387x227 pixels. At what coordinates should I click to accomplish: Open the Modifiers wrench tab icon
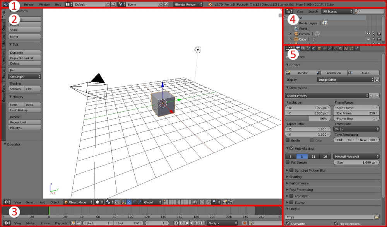tap(330, 49)
